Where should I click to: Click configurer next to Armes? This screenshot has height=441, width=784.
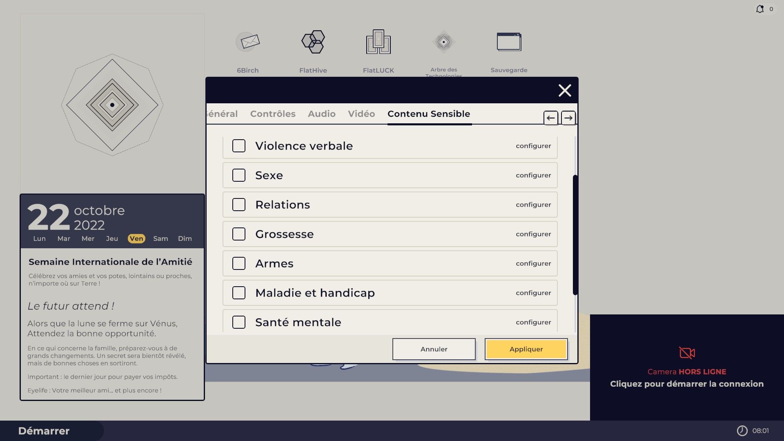[x=533, y=264]
